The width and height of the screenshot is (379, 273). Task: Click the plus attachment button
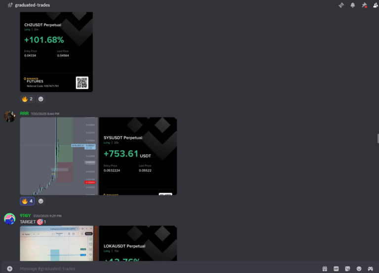click(x=9, y=269)
